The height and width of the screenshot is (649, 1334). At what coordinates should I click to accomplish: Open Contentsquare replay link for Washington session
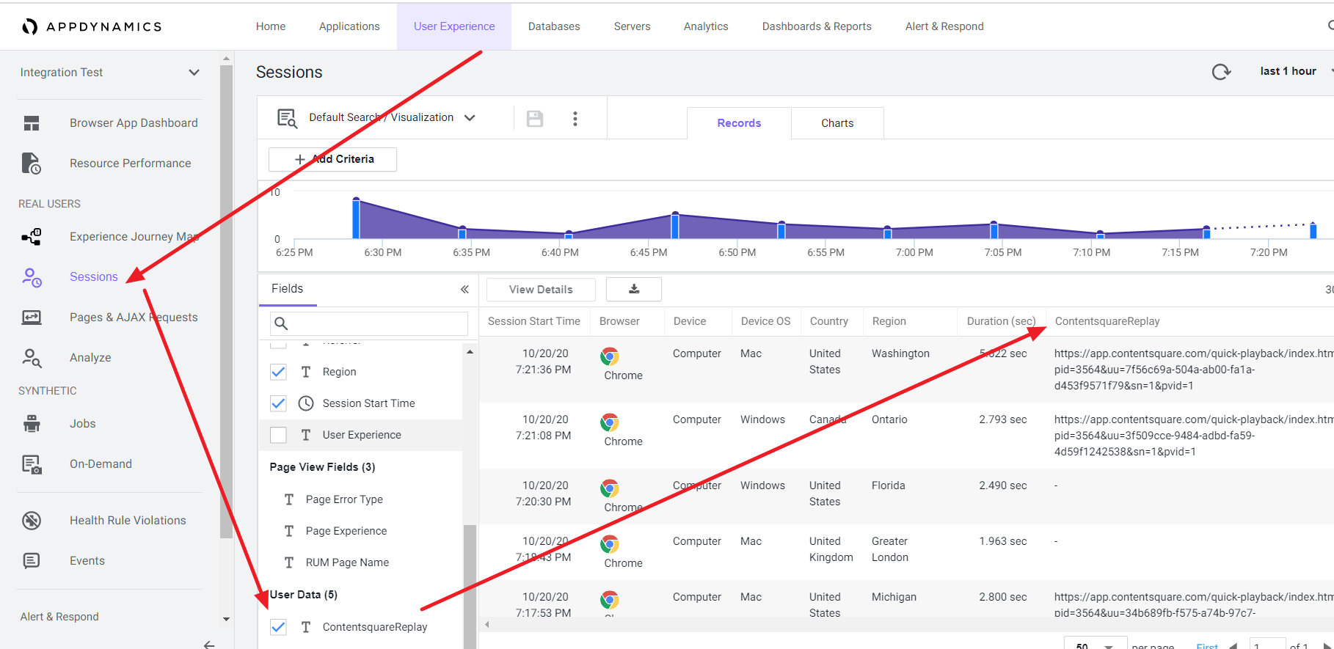click(x=1193, y=370)
